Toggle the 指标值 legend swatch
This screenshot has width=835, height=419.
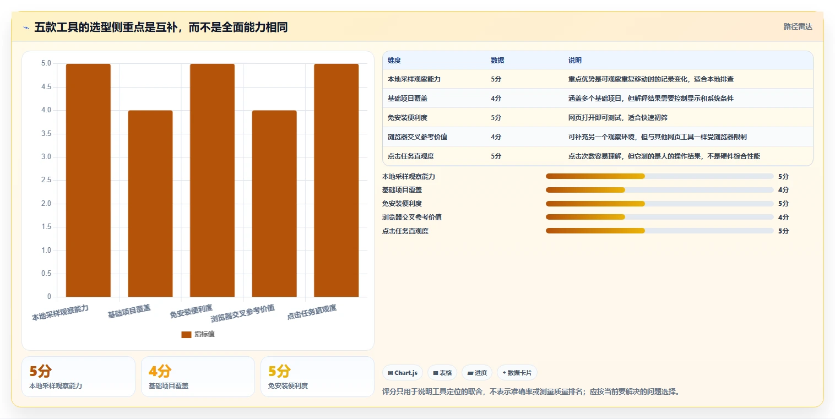coord(186,334)
